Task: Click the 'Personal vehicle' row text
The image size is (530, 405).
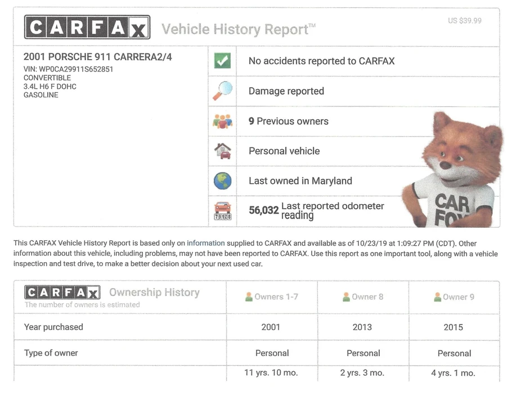Action: [284, 151]
